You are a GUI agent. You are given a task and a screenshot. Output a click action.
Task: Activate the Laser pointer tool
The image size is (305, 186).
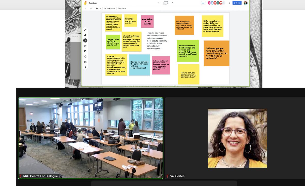click(x=85, y=67)
